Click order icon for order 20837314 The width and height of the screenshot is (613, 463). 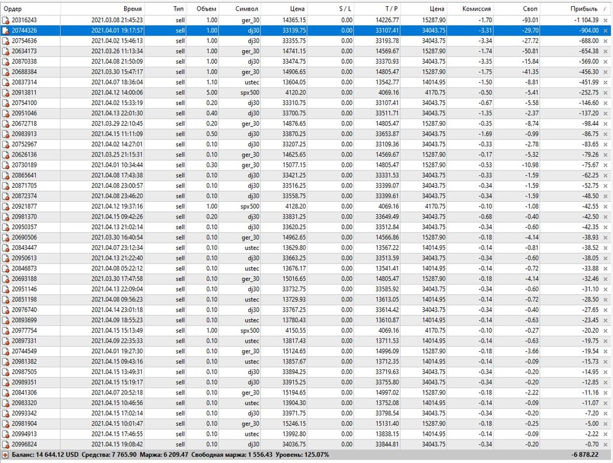[x=6, y=83]
